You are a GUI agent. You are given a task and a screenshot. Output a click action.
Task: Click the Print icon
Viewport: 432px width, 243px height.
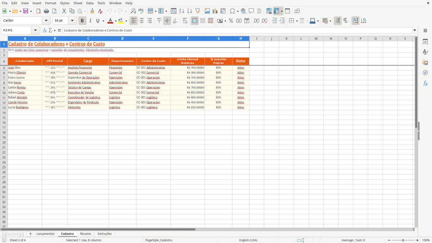(46, 11)
